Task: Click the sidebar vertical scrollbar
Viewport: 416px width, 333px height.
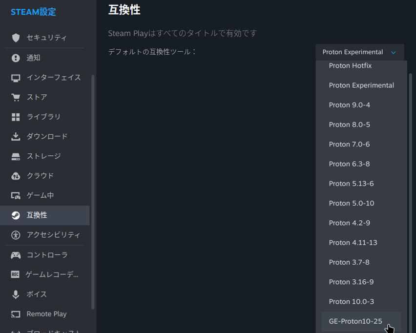Action: click(x=93, y=192)
